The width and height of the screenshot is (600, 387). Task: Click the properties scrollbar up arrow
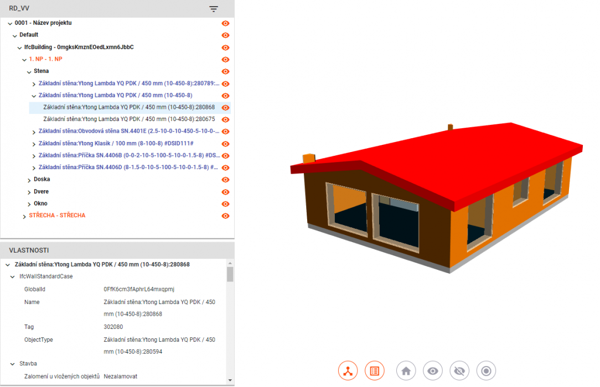pos(230,263)
